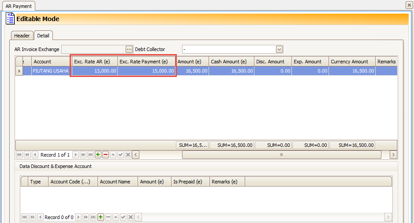Delete the current record with the red minus
Image resolution: width=414 pixels, height=223 pixels.
(106, 154)
